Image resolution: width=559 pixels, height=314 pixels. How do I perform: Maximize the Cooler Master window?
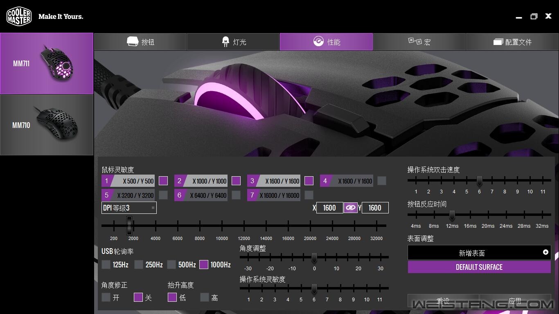point(534,16)
